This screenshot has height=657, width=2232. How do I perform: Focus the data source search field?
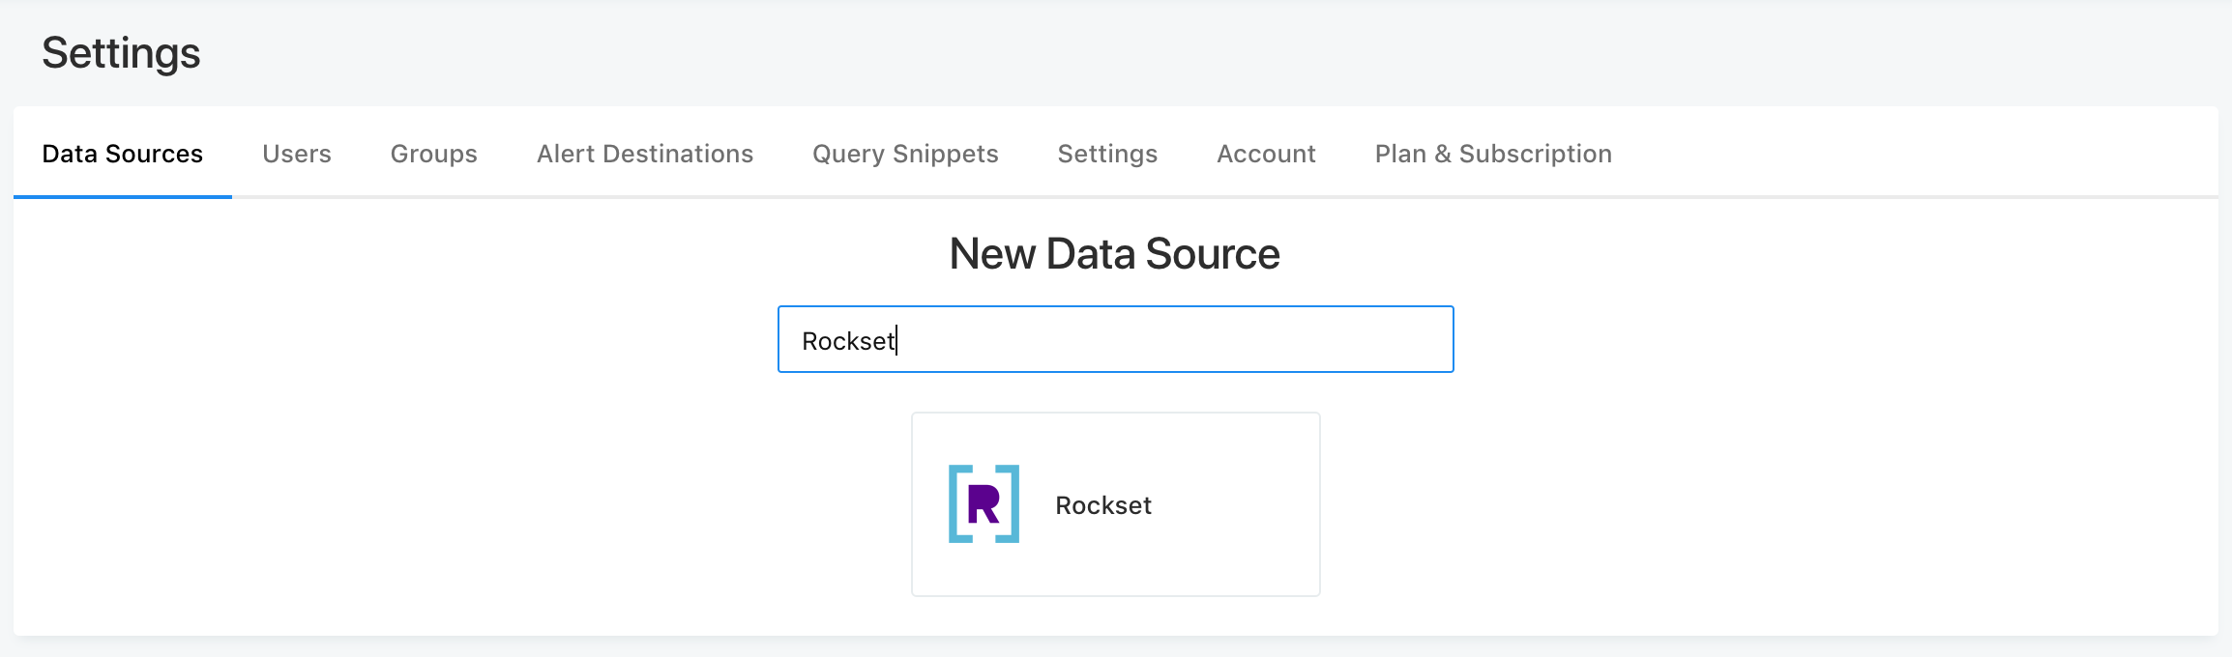coord(1116,339)
